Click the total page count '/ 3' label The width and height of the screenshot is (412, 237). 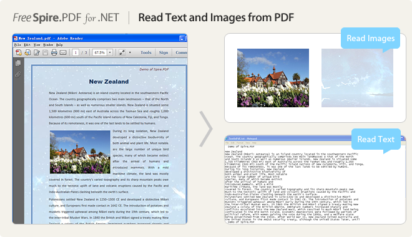[84, 52]
